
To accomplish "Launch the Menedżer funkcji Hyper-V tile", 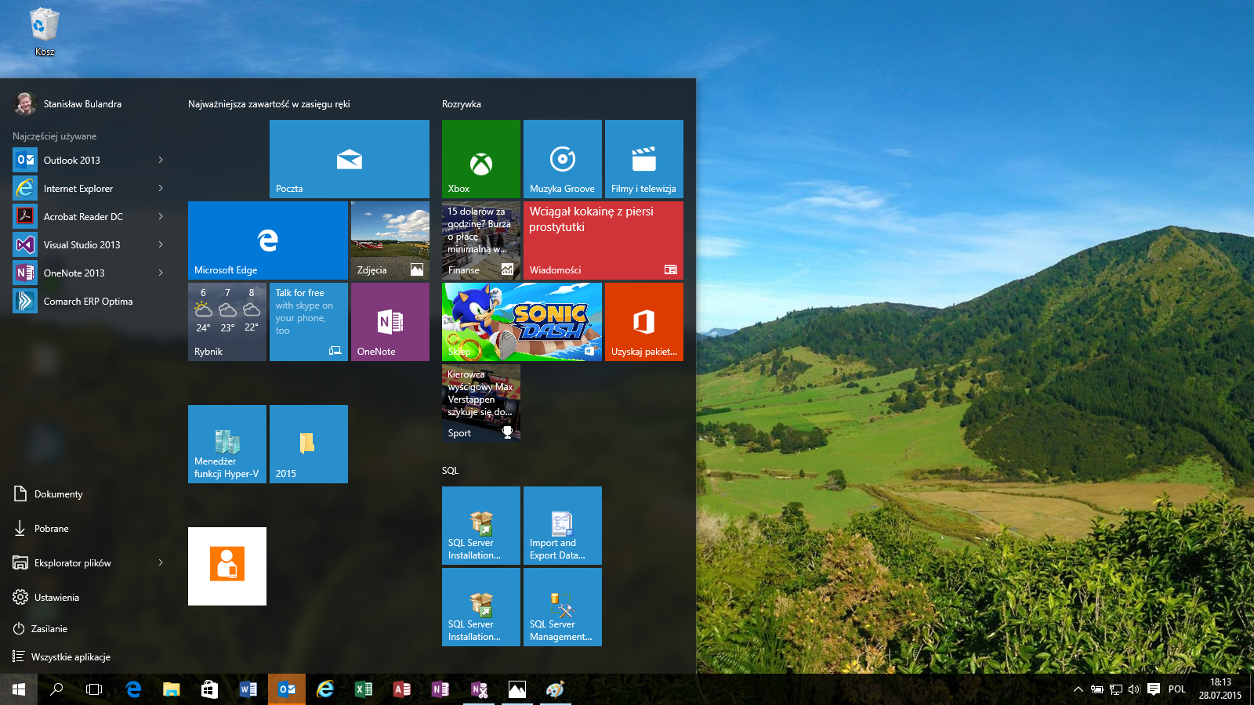I will click(x=227, y=444).
